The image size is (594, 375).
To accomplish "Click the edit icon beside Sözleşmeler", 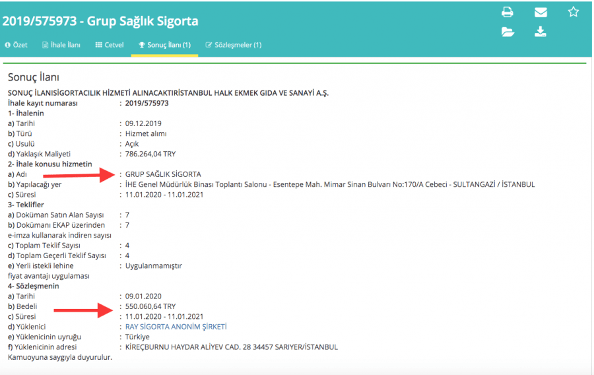I will point(209,45).
